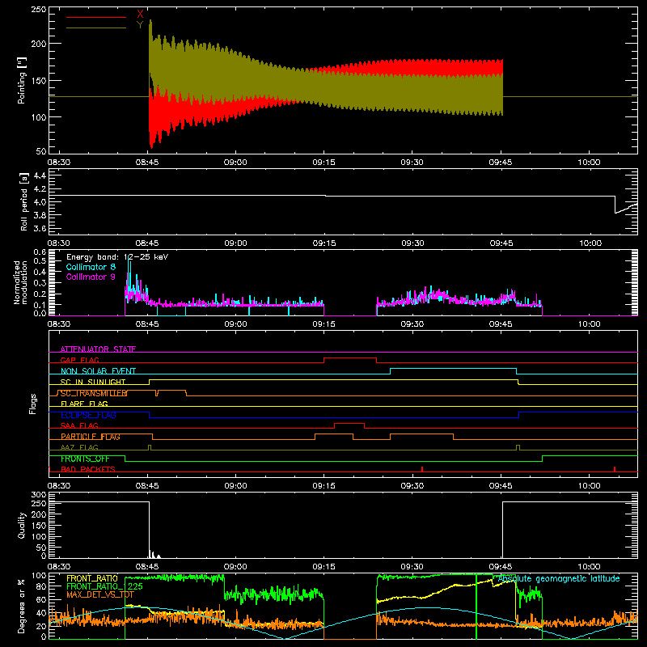Click the Quality axis title
The width and height of the screenshot is (647, 647).
pyautogui.click(x=22, y=526)
